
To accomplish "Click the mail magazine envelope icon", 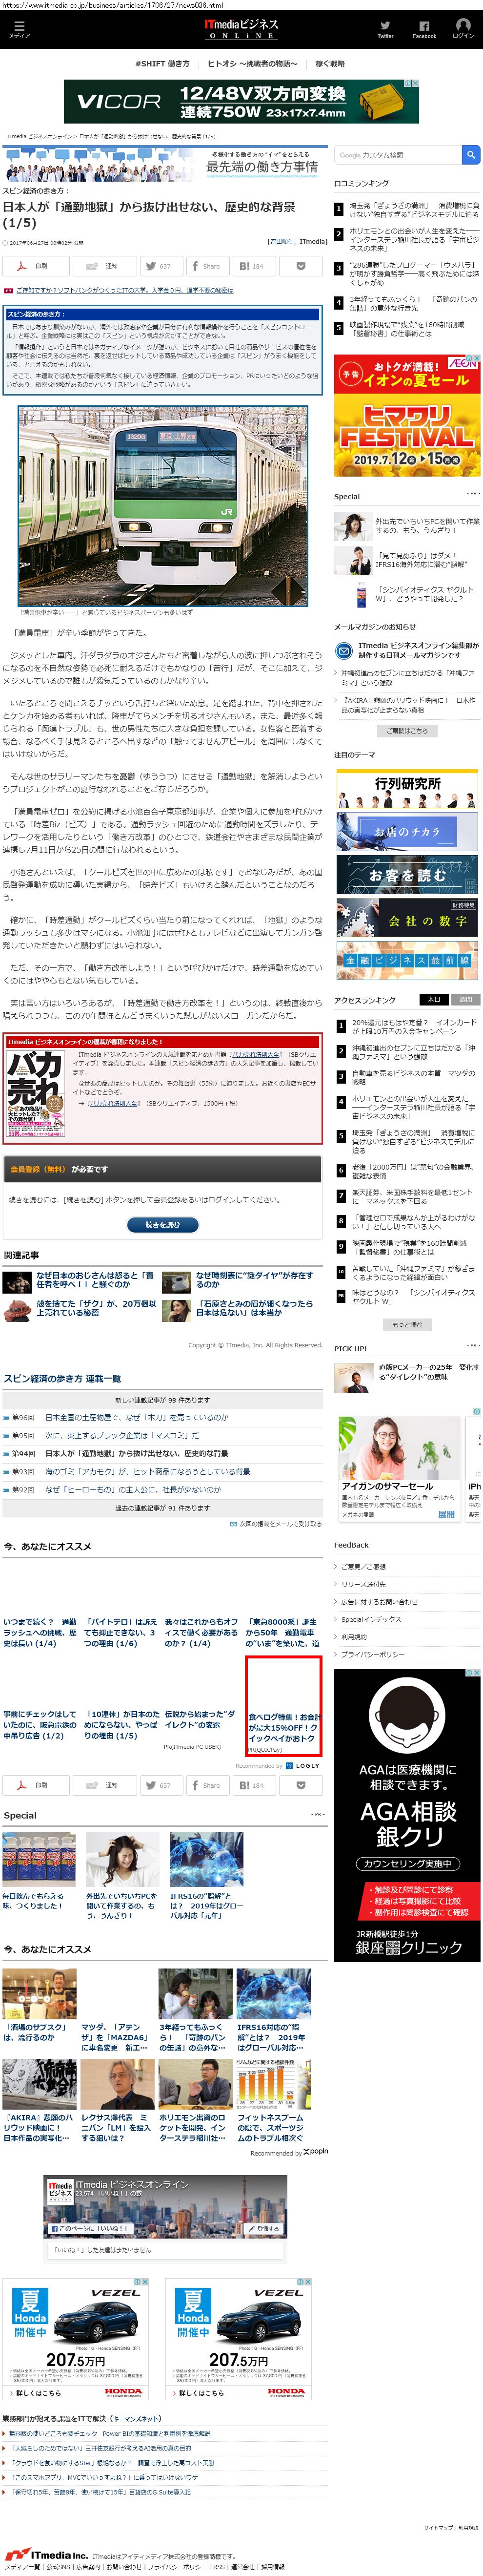I will click(x=343, y=651).
